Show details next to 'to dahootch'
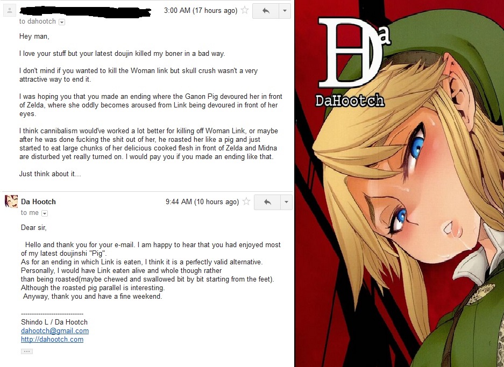 point(62,22)
